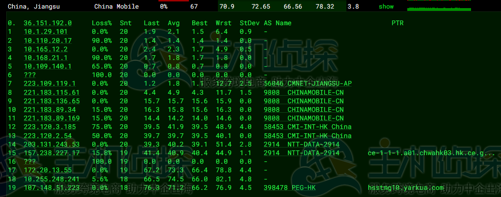The image size is (501, 197).
Task: Open the AS 9808 CHINAMOBILE-CN link on hop 9
Action: (304, 101)
